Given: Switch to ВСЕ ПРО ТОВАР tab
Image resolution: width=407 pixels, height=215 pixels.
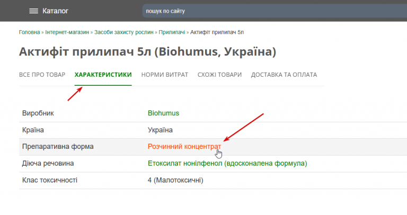Looking at the screenshot, I should click(x=42, y=75).
